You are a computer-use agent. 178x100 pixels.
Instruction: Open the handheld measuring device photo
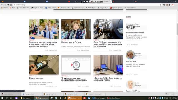coord(44,65)
